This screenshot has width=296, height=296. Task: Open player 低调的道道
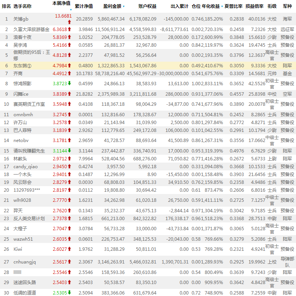pos(25,293)
